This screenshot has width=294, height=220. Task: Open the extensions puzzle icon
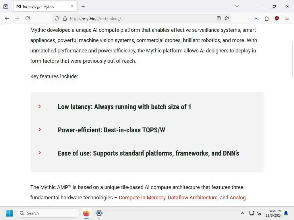(266, 18)
